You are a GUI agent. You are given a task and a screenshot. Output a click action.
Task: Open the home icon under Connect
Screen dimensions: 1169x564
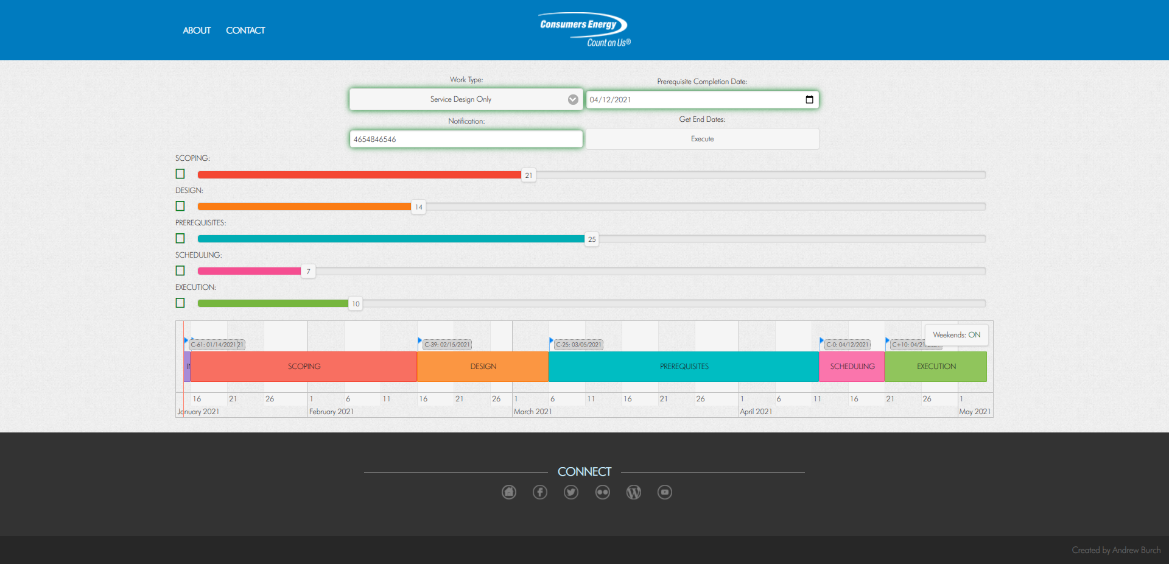click(509, 492)
